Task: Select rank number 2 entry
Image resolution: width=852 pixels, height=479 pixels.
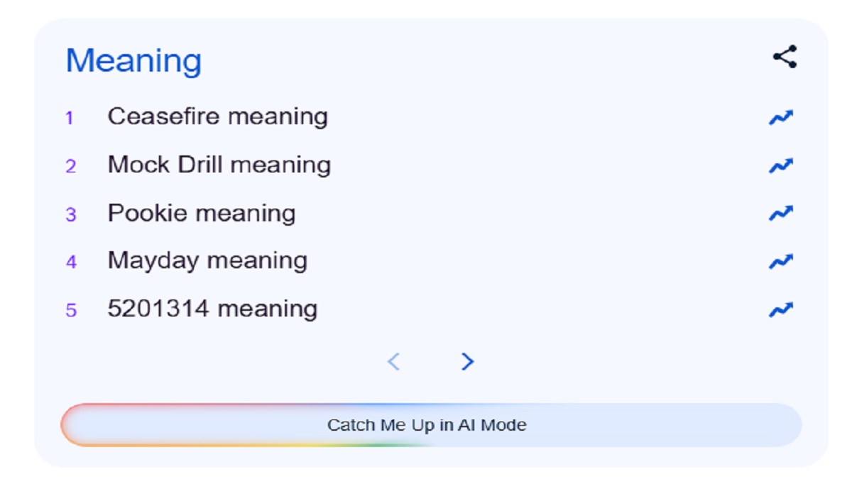Action: tap(70, 166)
